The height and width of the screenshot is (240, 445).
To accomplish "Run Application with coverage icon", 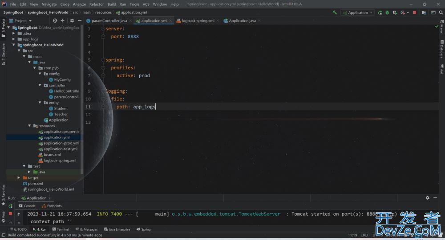I will coord(394,12).
